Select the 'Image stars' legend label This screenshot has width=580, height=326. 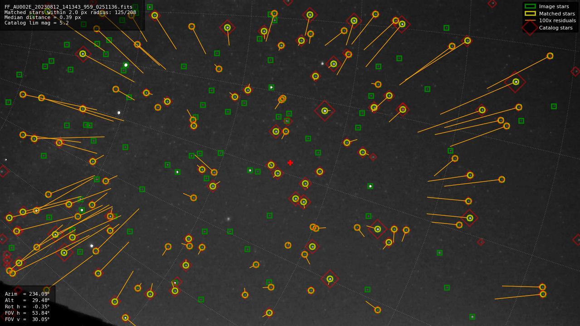point(554,6)
